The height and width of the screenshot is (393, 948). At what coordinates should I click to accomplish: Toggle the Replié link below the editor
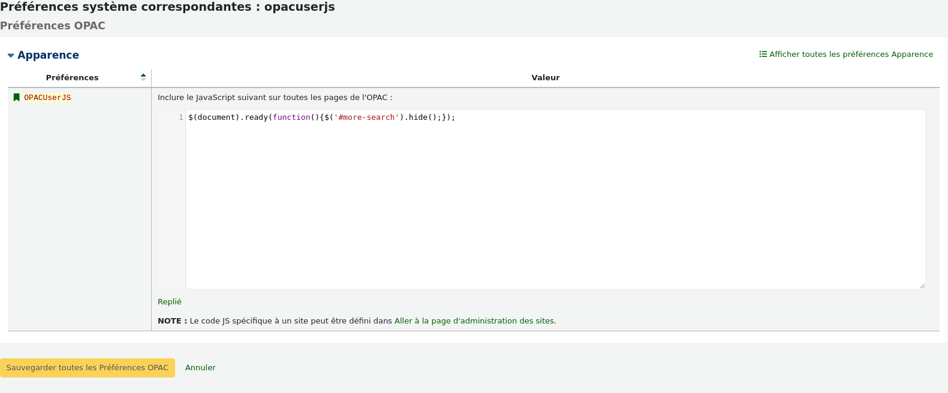tap(169, 302)
